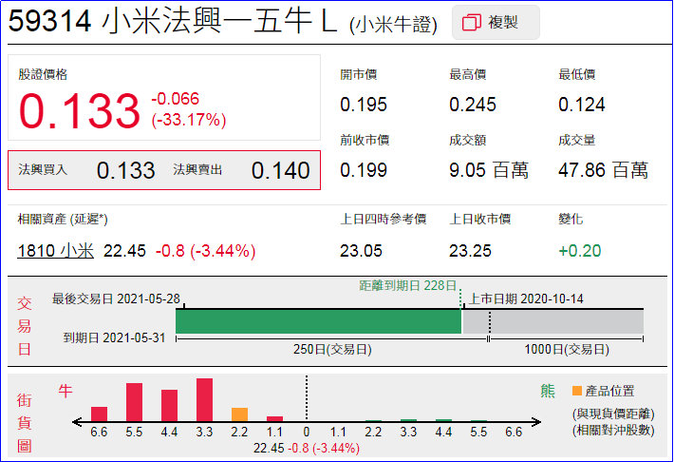Viewport: 674px width, 462px height.
Task: Click the orange product position bar at 2.2
Action: 239,414
